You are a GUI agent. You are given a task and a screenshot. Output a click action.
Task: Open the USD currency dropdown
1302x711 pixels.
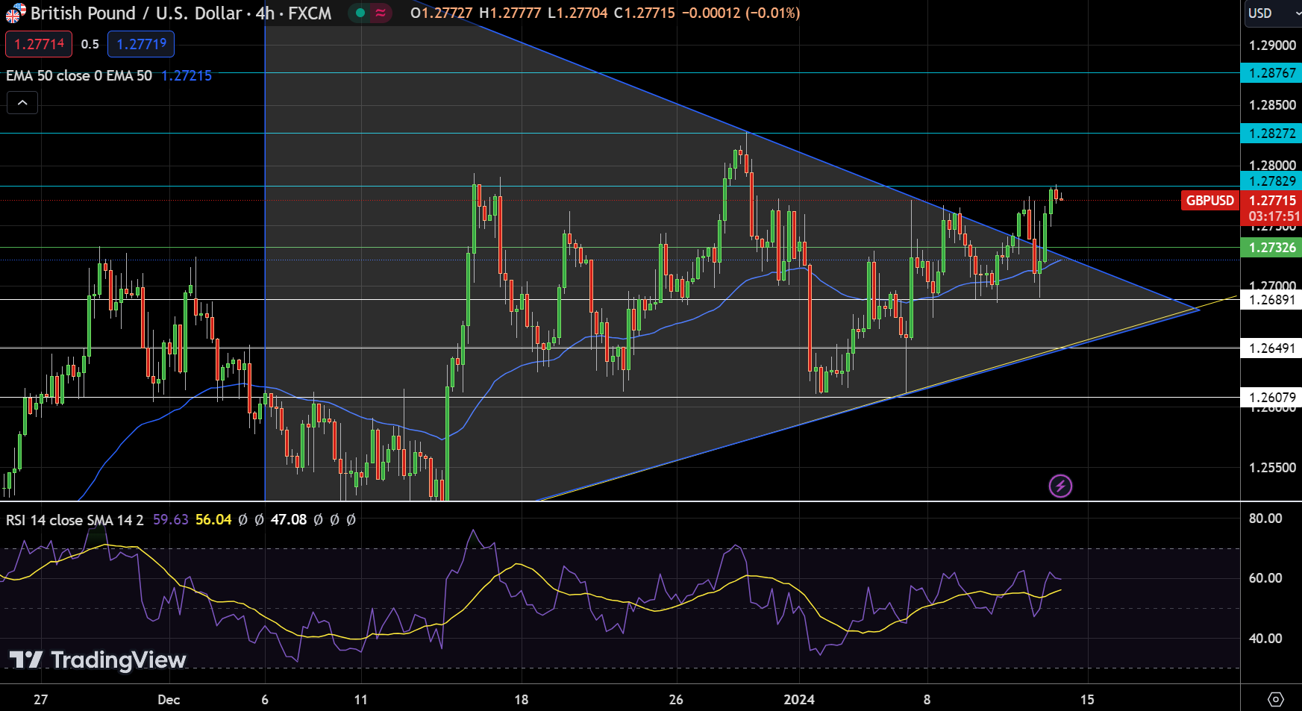(1273, 13)
